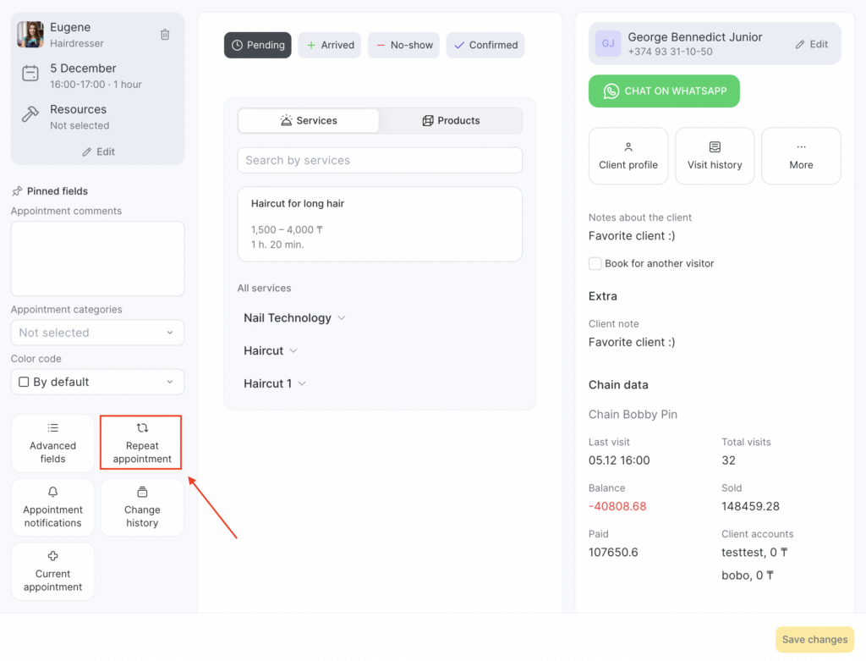Open Appointment categories dropdown
This screenshot has height=661, width=866.
point(97,333)
